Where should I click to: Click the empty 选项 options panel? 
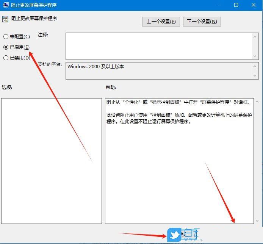[52, 161]
